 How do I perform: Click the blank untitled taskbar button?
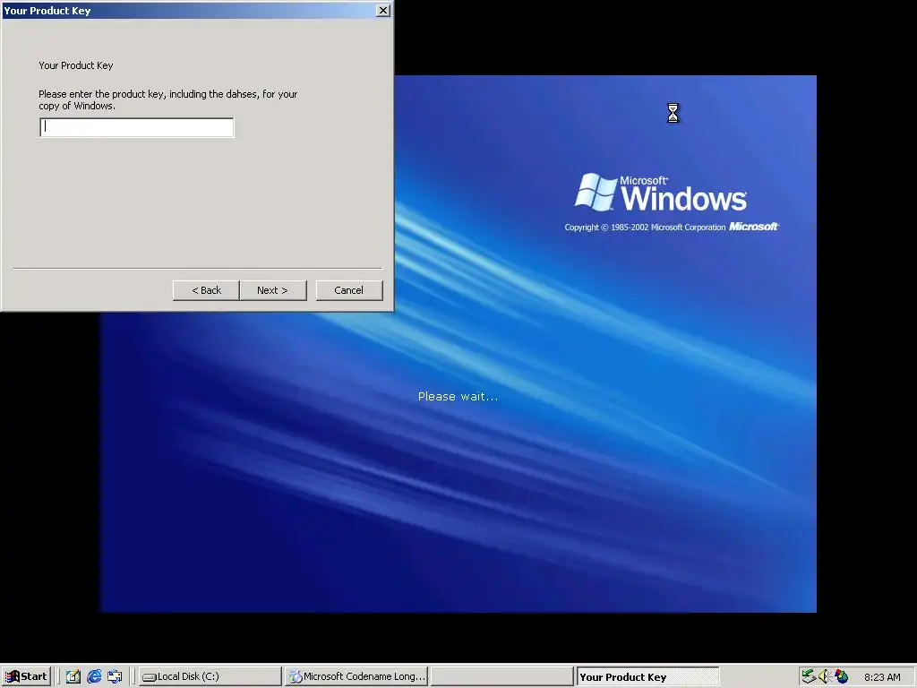click(x=501, y=677)
